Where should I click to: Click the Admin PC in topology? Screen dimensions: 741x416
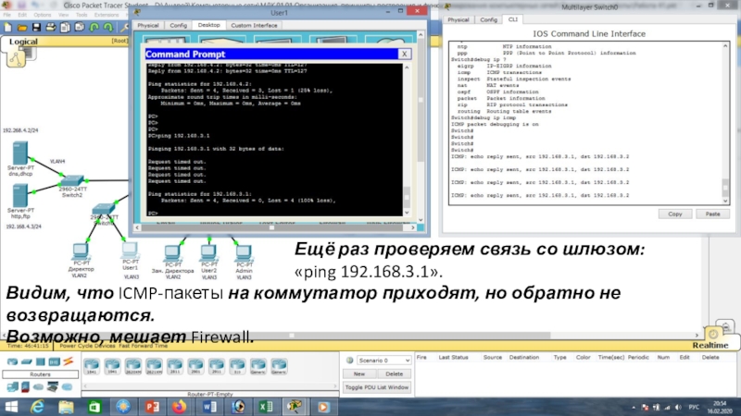pos(244,253)
